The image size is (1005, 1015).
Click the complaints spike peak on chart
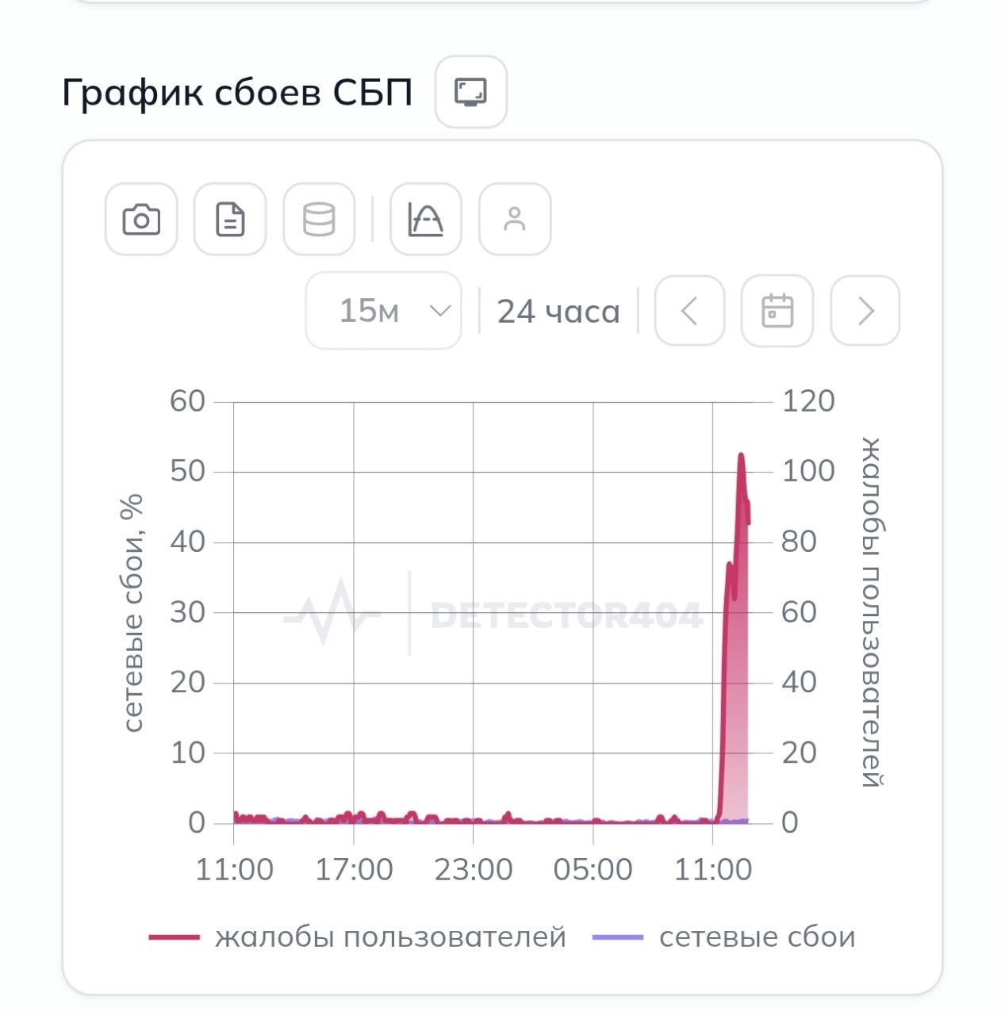tap(741, 455)
